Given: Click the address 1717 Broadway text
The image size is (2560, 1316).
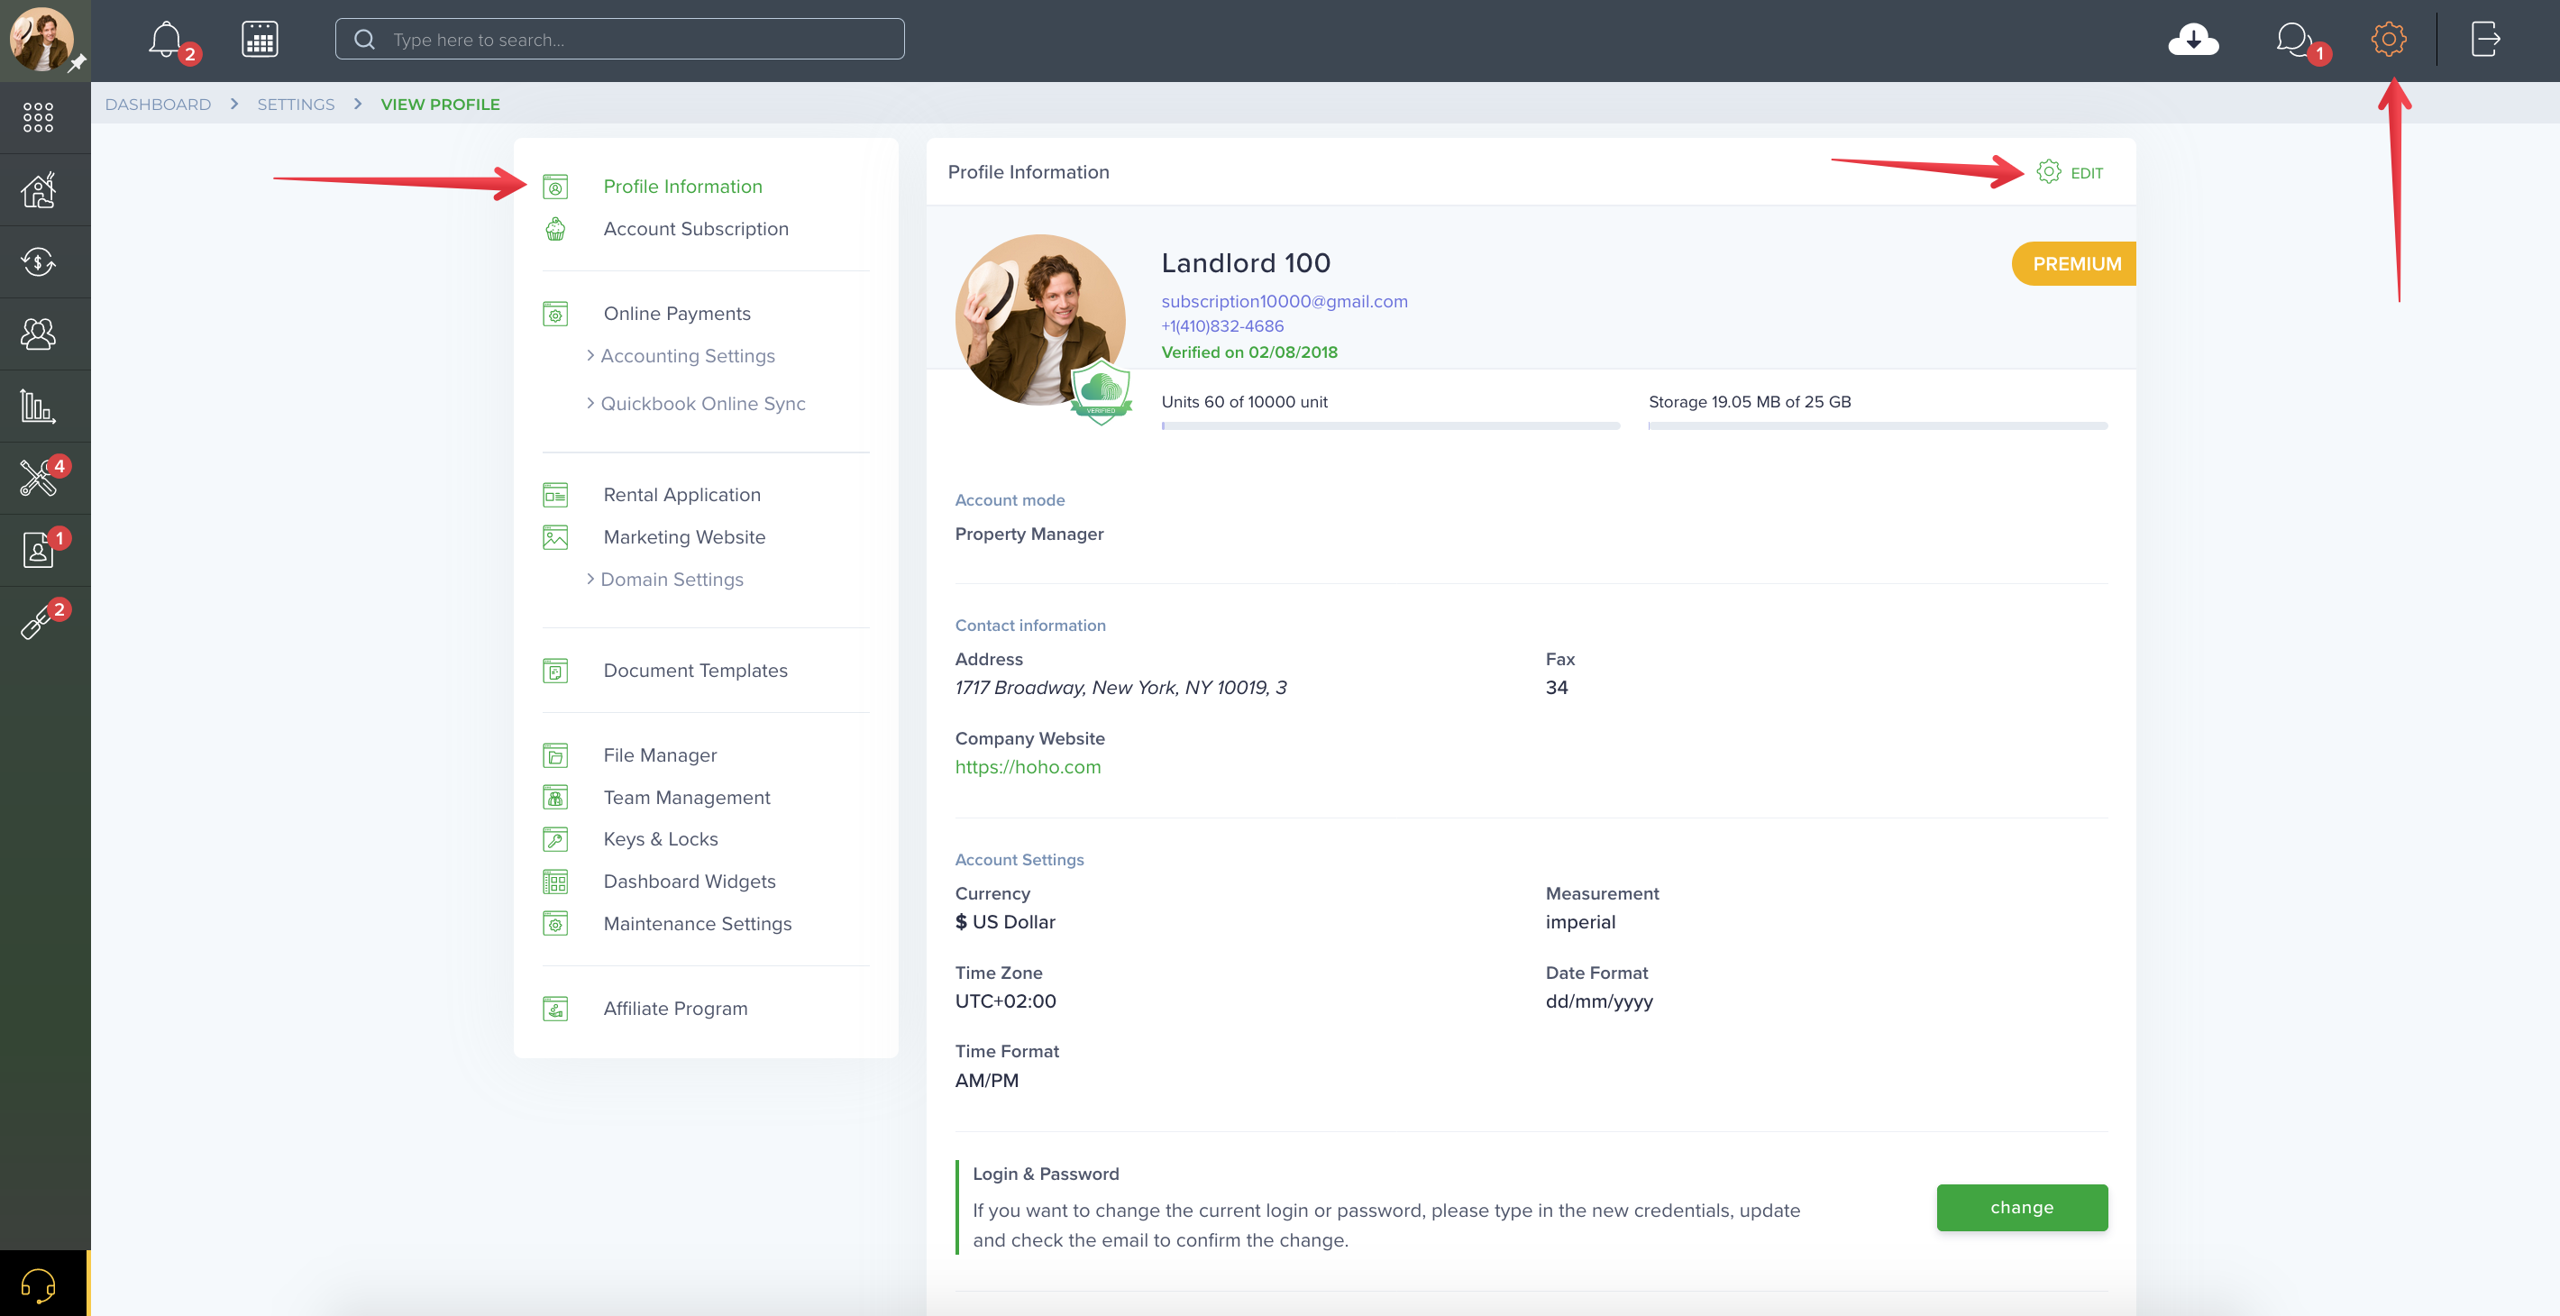Looking at the screenshot, I should (x=1120, y=688).
